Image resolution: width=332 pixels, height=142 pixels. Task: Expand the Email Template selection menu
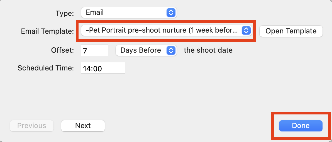(166, 30)
